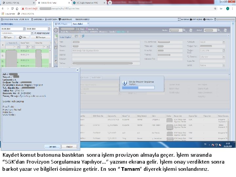236x177 pixels.
Task: Open calendar picker of first date field
Action: click(x=24, y=29)
